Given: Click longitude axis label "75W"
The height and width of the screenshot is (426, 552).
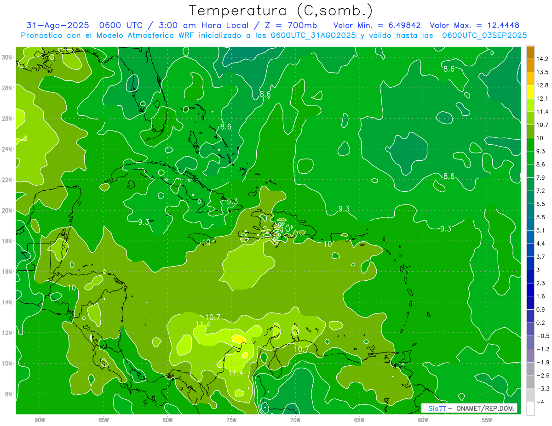Looking at the screenshot, I should pyautogui.click(x=231, y=420).
